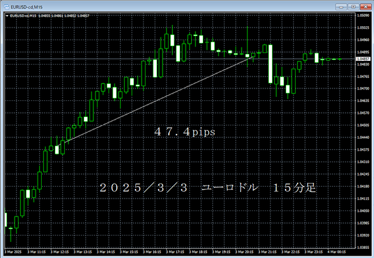Viewport: 374px width, 258px height.
Task: Click the 1.04440 price scale label
Action: (x=363, y=138)
